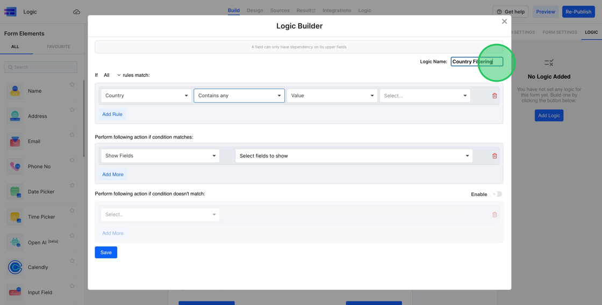
Task: Open Select fields to show dropdown
Action: tap(354, 156)
